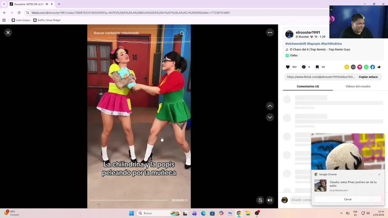This screenshot has height=218, width=388.
Task: Go to next video with down arrow
Action: click(270, 117)
